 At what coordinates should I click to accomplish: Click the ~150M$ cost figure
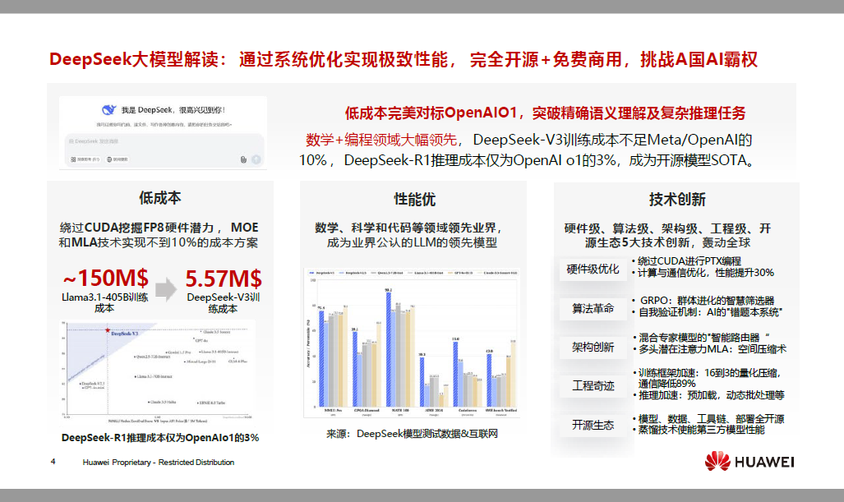[105, 279]
